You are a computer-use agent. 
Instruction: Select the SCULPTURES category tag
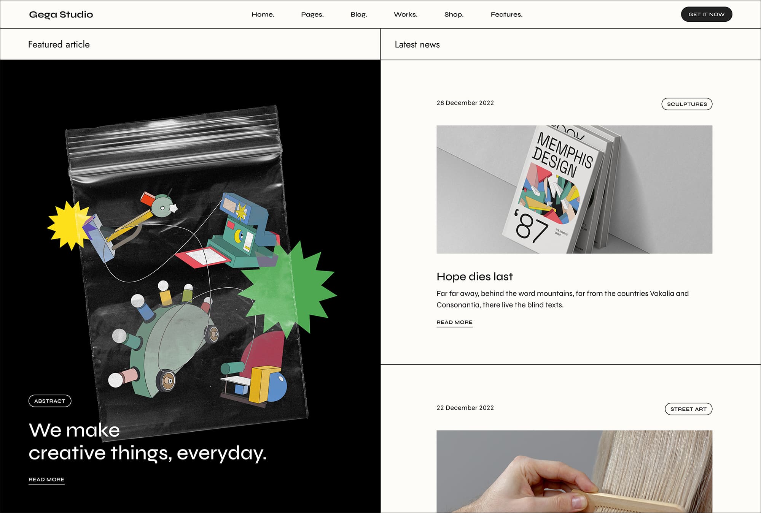(687, 104)
